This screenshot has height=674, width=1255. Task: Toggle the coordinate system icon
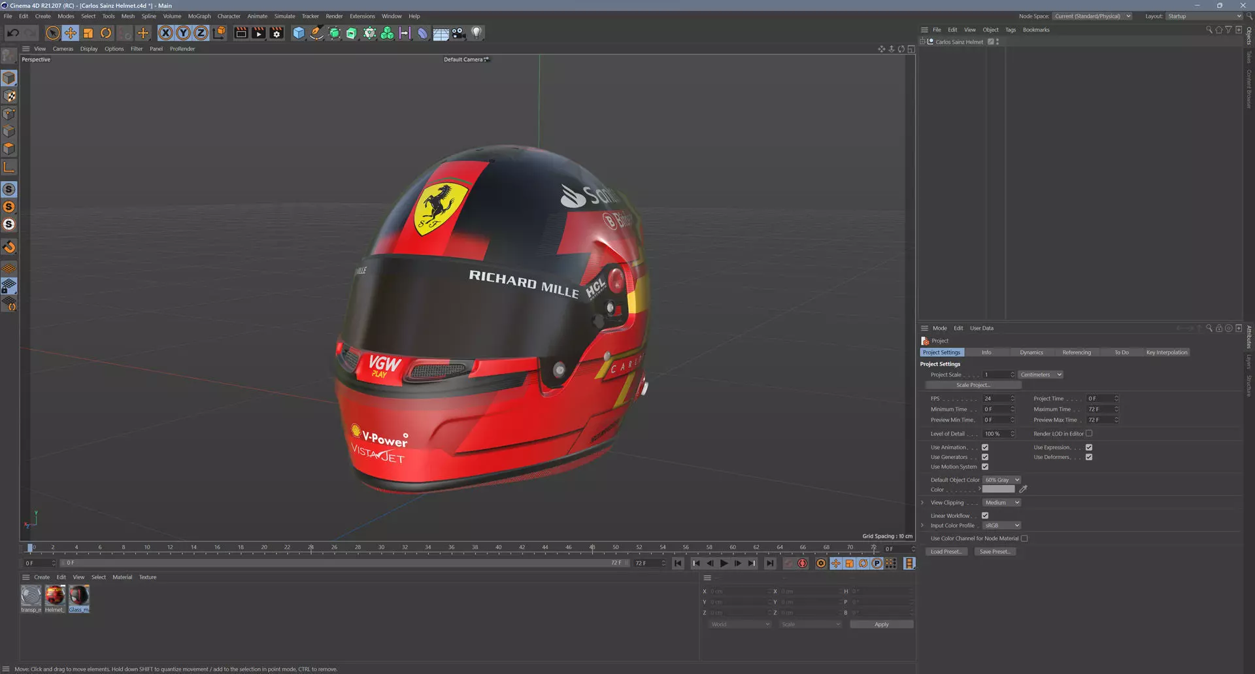click(x=219, y=33)
